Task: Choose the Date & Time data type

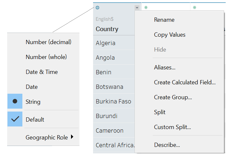Action: (42, 72)
